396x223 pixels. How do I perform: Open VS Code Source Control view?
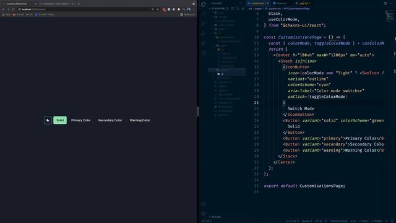point(204,24)
